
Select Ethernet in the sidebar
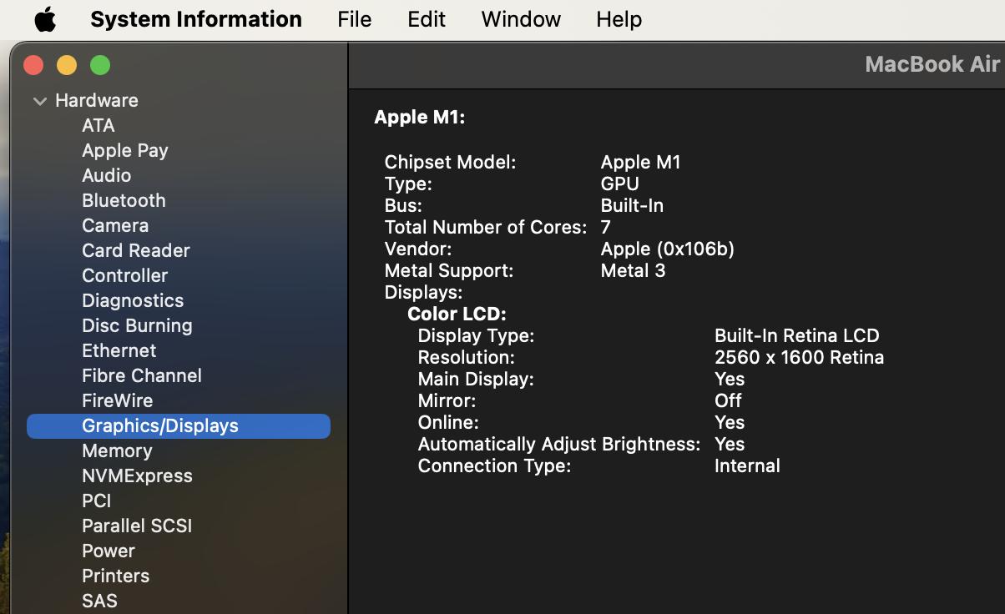click(x=119, y=350)
